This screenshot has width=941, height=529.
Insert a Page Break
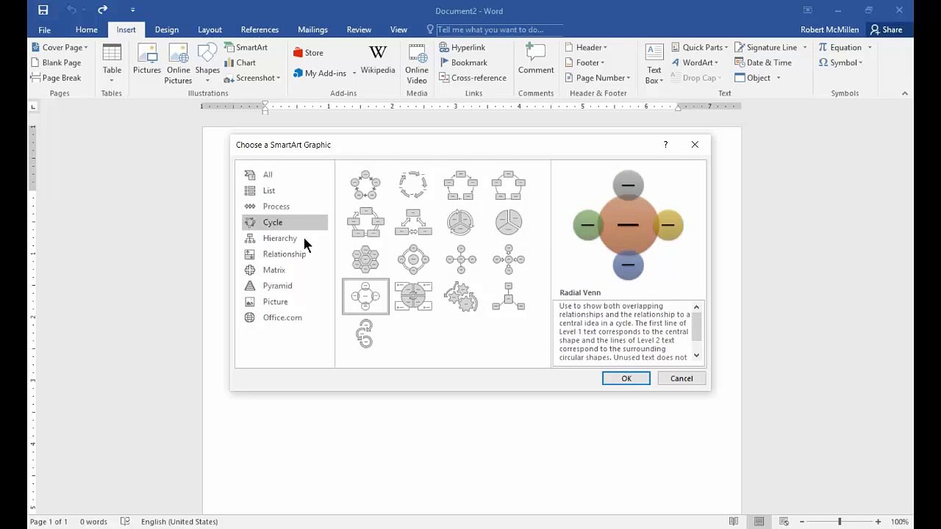click(x=56, y=78)
